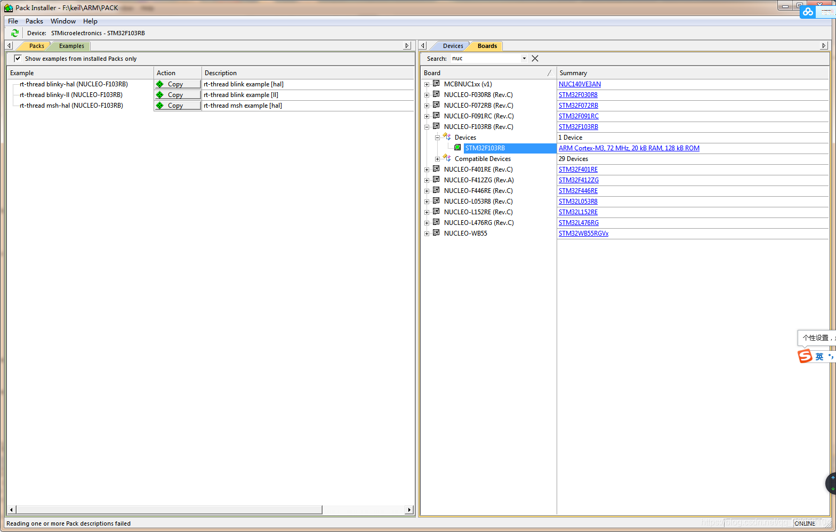Expand the Compatible Devices subnode
Screen dimensions: 836x532
click(x=437, y=159)
